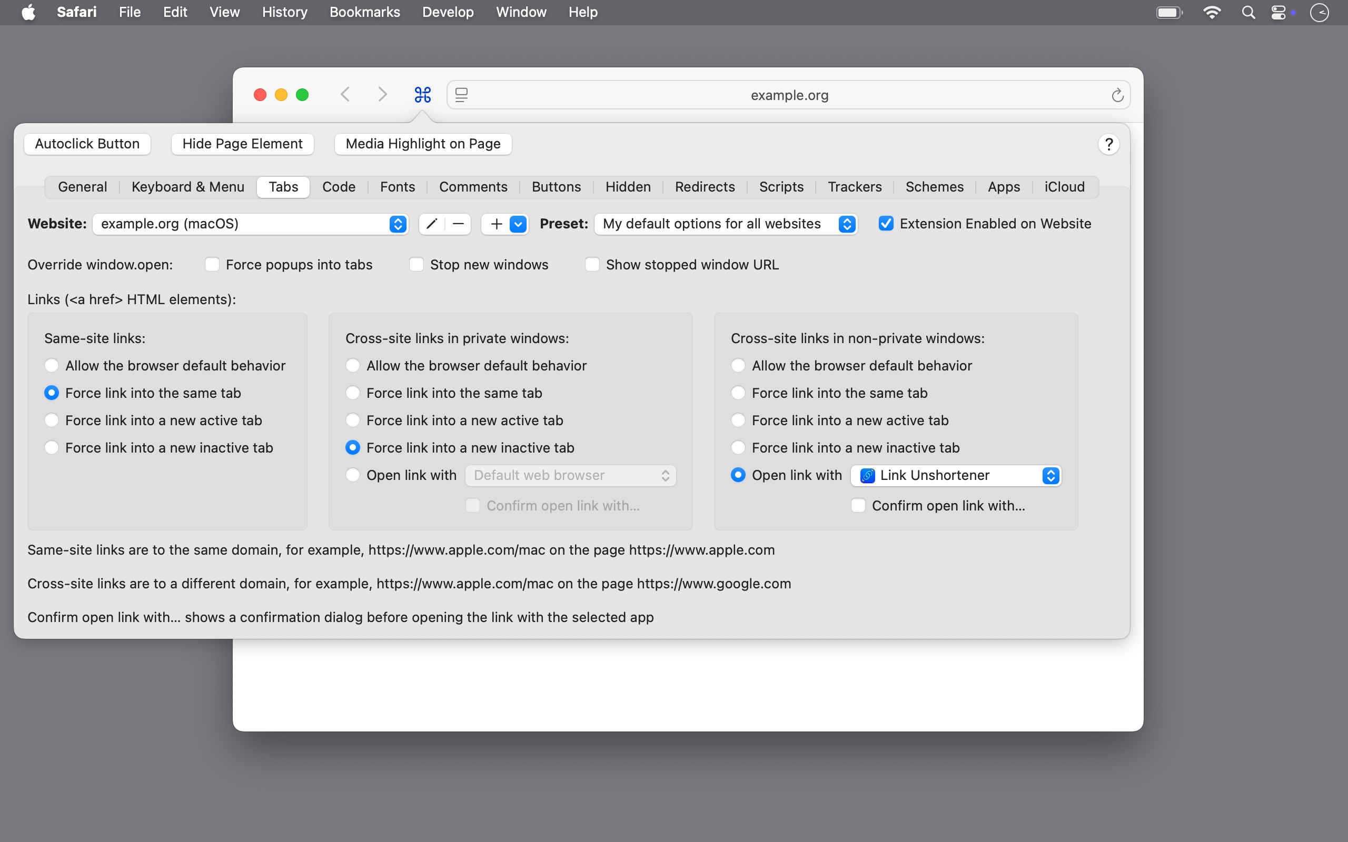The image size is (1348, 842).
Task: Check Stop new windows
Action: click(417, 265)
